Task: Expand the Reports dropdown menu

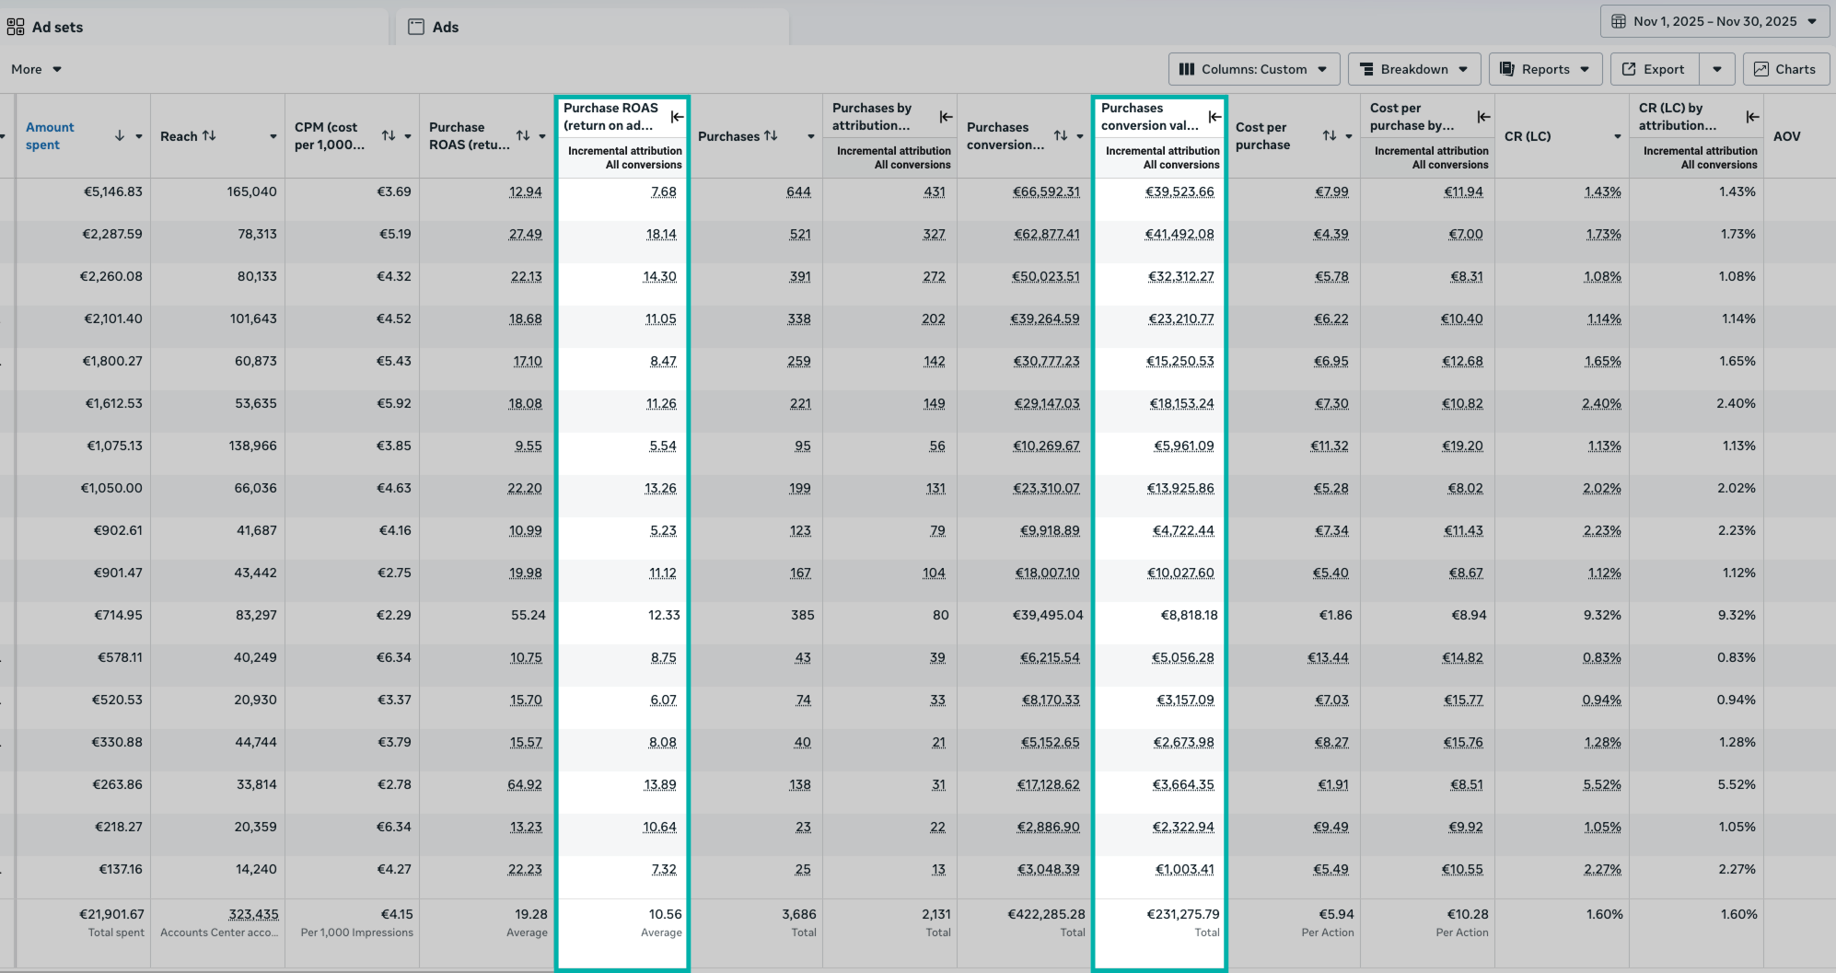Action: click(x=1544, y=69)
